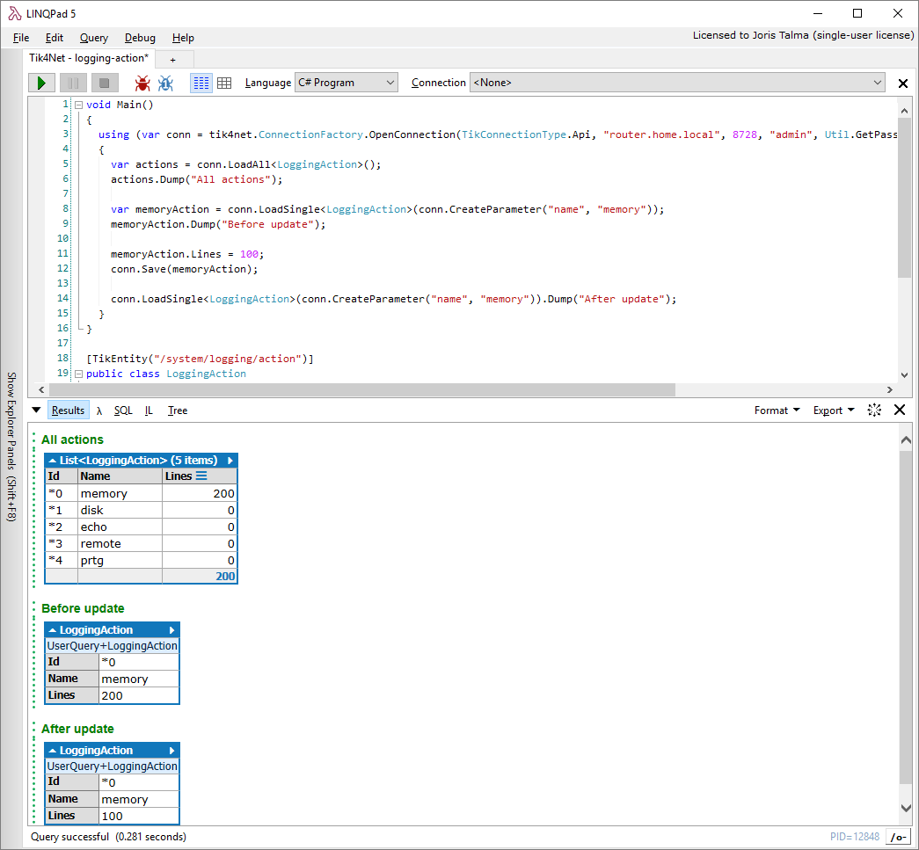The height and width of the screenshot is (850, 919).
Task: Add a new query tab with plus
Action: pos(173,59)
